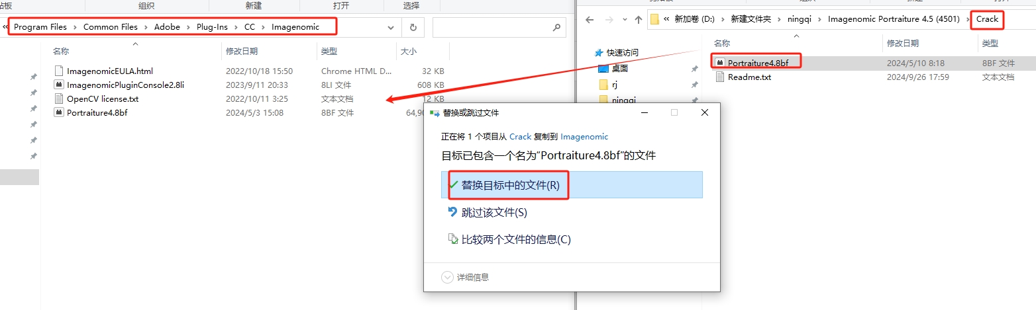Click the up arrow in right Explorer window
This screenshot has width=1036, height=310.
[639, 19]
